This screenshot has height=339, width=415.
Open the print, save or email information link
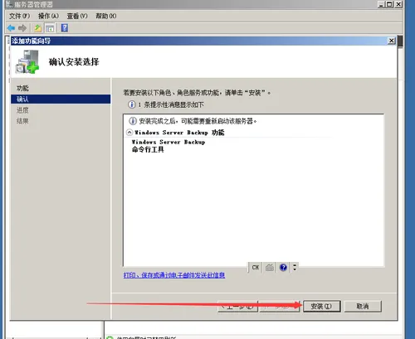[x=174, y=275]
